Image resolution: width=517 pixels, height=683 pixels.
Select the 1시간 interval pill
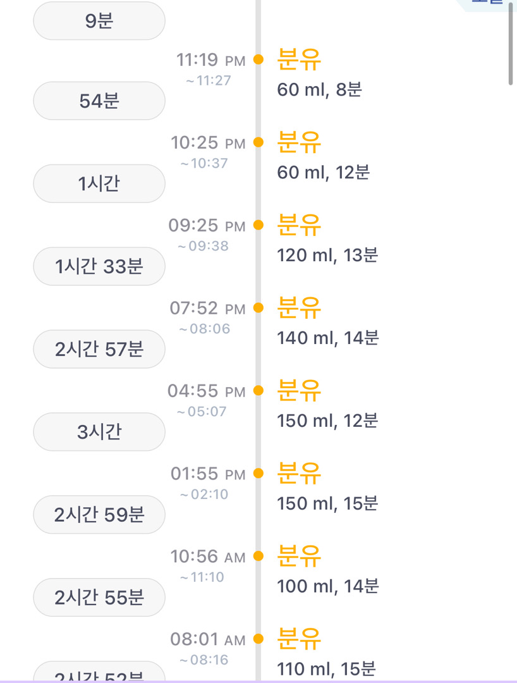point(99,183)
